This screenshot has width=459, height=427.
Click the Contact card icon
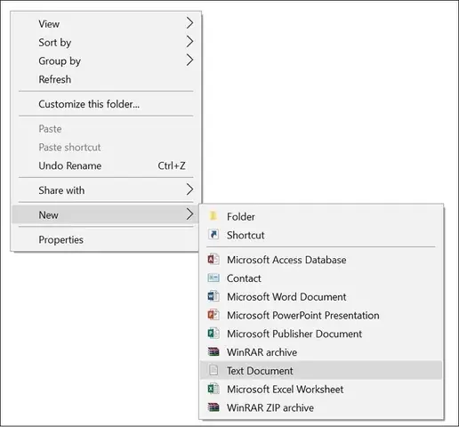point(213,278)
